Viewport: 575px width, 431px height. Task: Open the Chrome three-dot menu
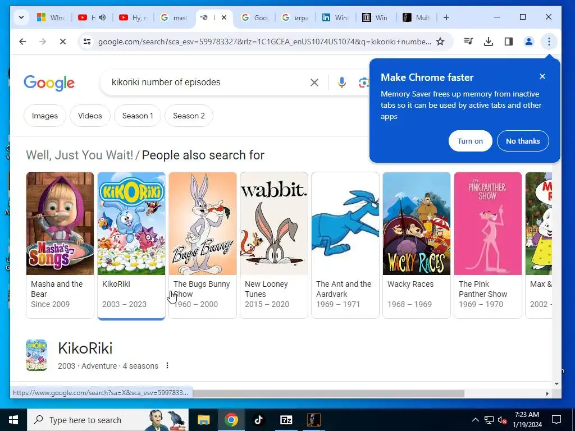pyautogui.click(x=549, y=42)
